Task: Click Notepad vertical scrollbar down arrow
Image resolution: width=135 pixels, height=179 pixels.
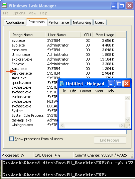Action: pos(127,119)
